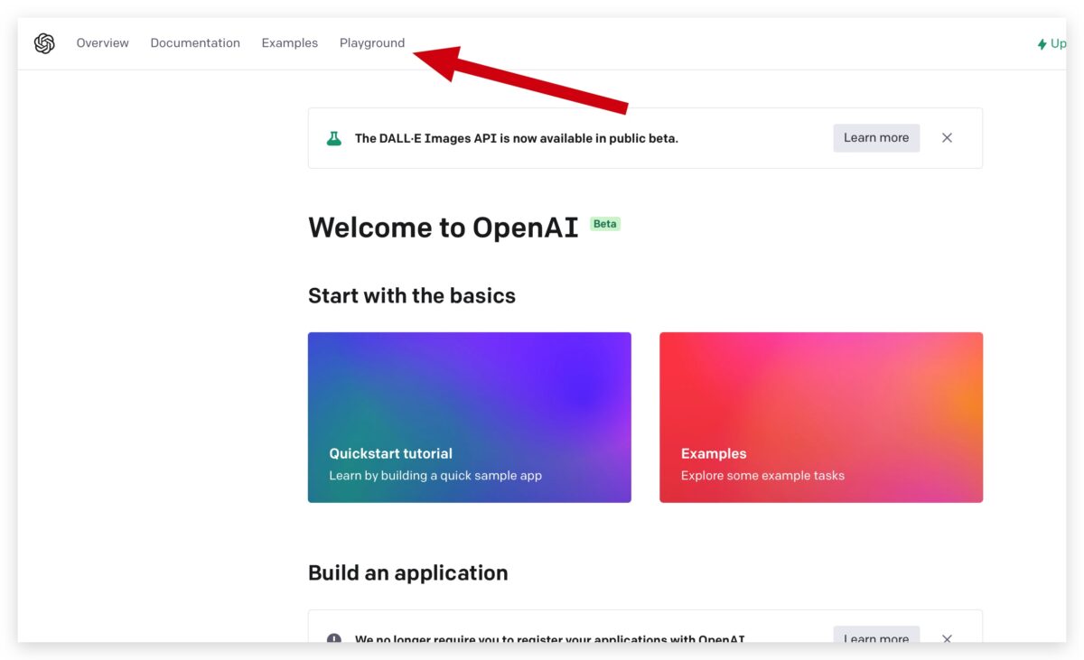This screenshot has width=1084, height=660.
Task: Go to Examples in top navigation
Action: 290,43
